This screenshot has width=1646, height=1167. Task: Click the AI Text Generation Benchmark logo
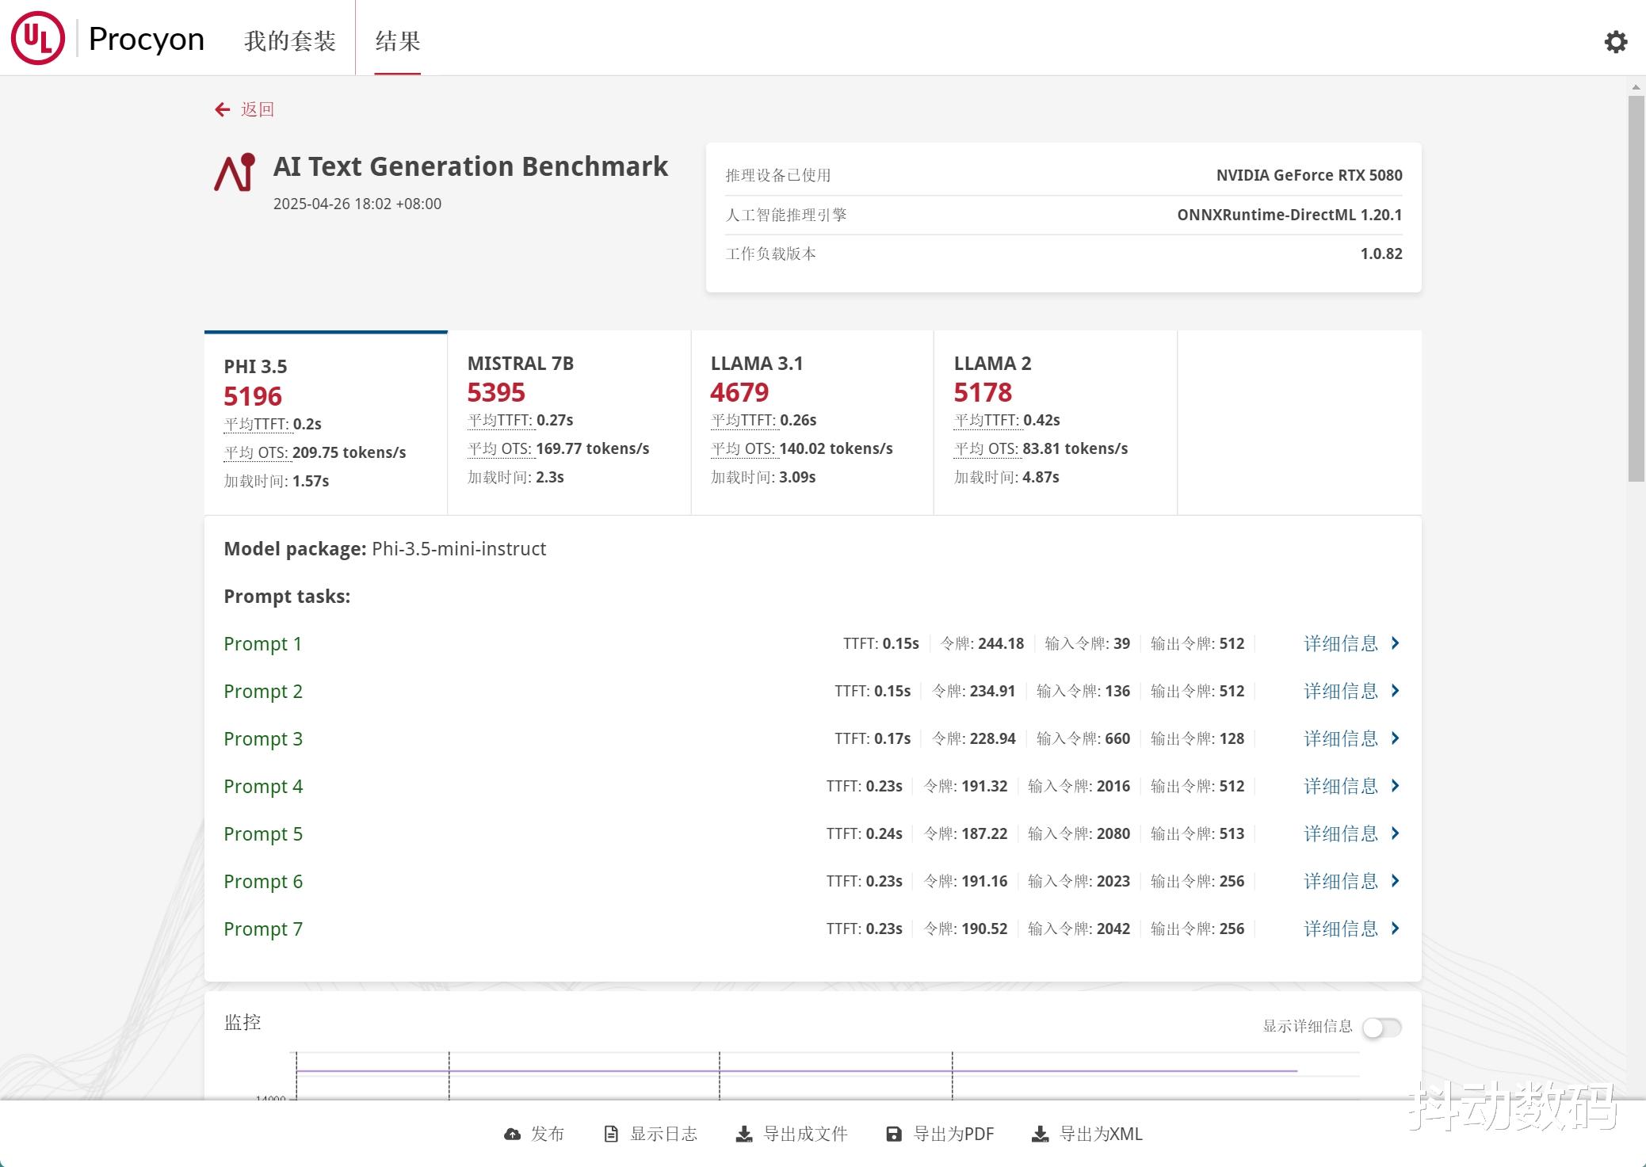tap(235, 173)
